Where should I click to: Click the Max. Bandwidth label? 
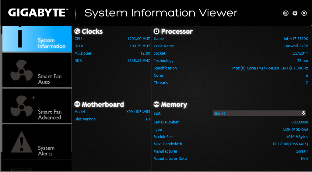[x=168, y=144]
